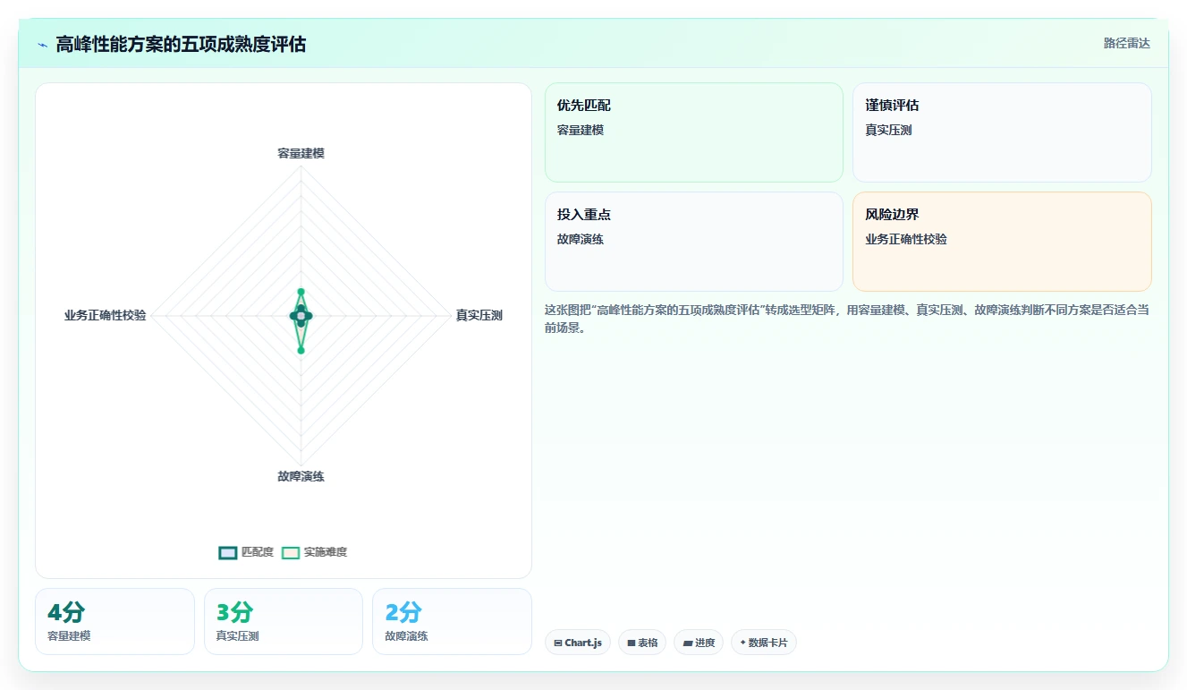The height and width of the screenshot is (690, 1187).
Task: Click the 3分 真实压测 score card
Action: [283, 621]
